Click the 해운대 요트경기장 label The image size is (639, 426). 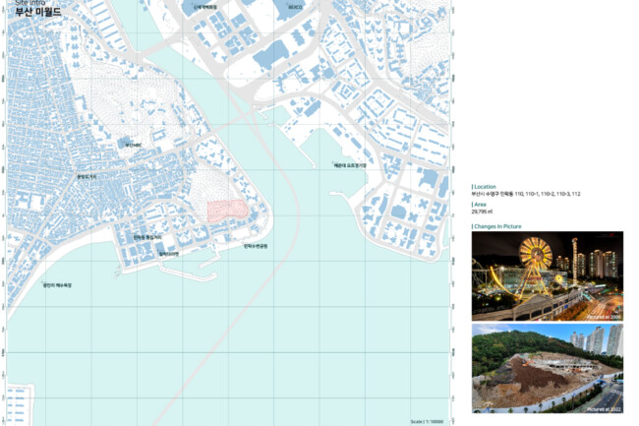(x=349, y=165)
